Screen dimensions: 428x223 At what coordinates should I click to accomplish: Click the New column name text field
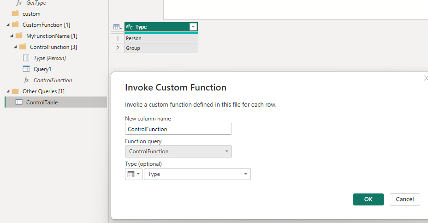pos(178,129)
